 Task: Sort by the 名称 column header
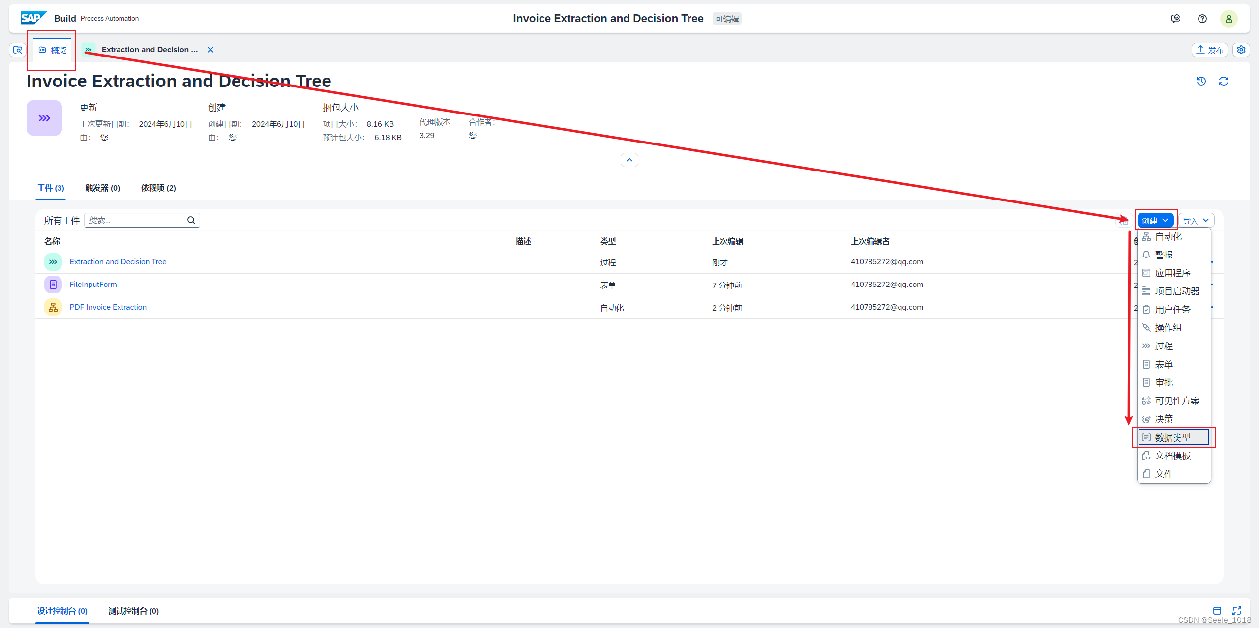[52, 241]
